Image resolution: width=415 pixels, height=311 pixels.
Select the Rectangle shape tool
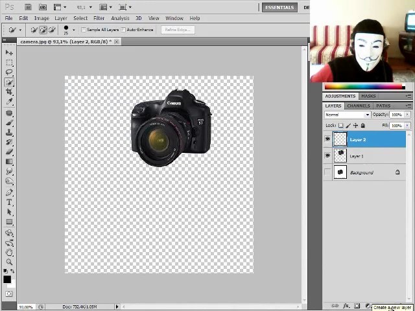click(9, 222)
